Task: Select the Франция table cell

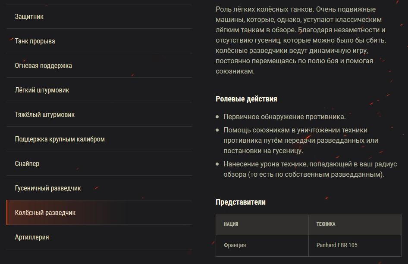Action: [235, 245]
